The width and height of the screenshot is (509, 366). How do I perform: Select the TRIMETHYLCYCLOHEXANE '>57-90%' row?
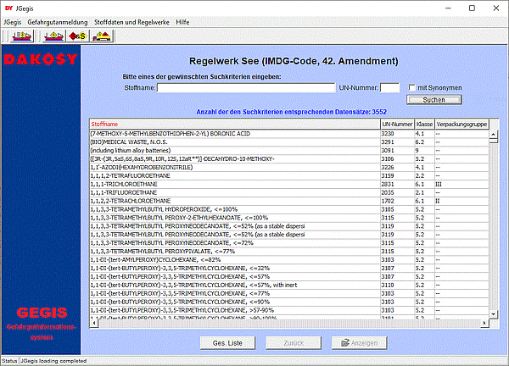pyautogui.click(x=289, y=311)
